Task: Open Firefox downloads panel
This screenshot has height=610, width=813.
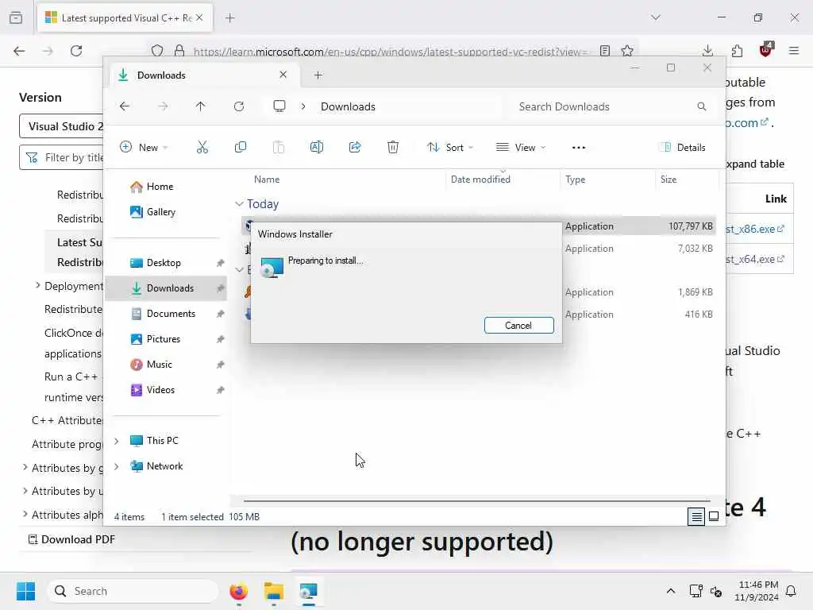Action: (707, 51)
